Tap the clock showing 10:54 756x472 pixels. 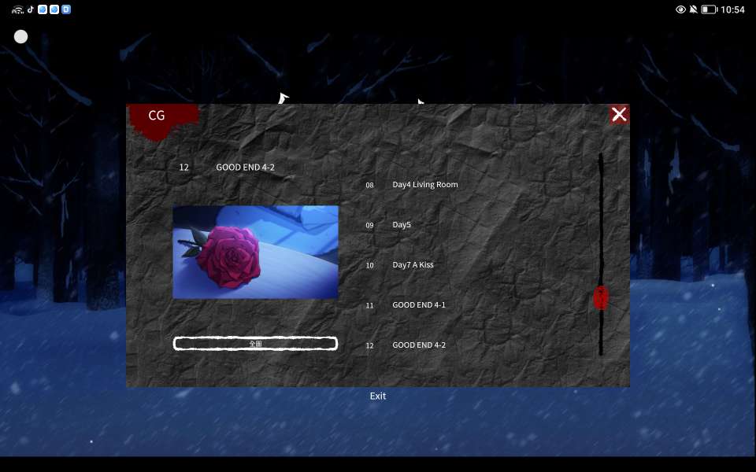click(732, 9)
